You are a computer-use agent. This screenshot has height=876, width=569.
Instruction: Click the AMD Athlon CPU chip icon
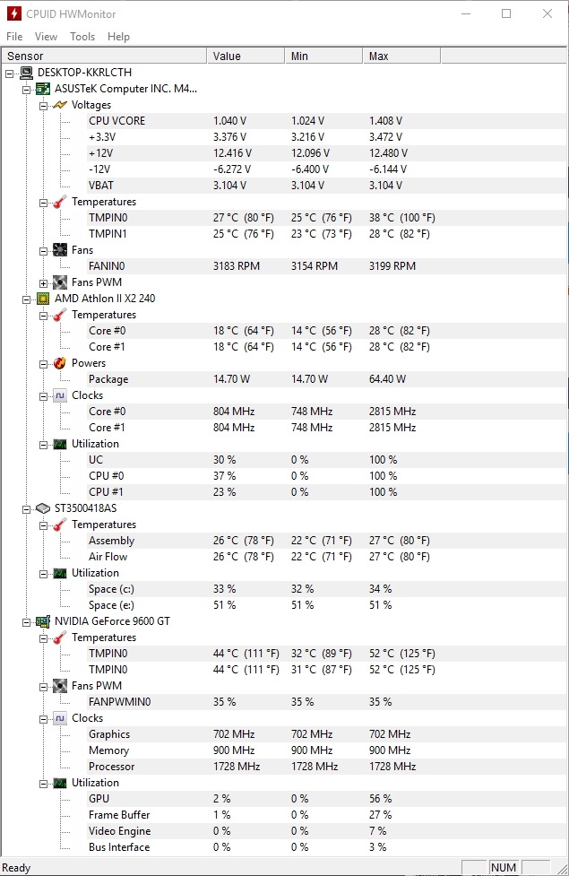[43, 299]
